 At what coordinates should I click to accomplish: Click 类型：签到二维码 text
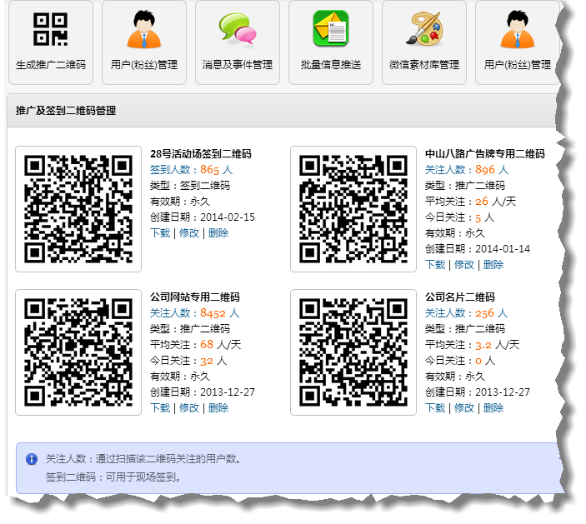pos(190,186)
